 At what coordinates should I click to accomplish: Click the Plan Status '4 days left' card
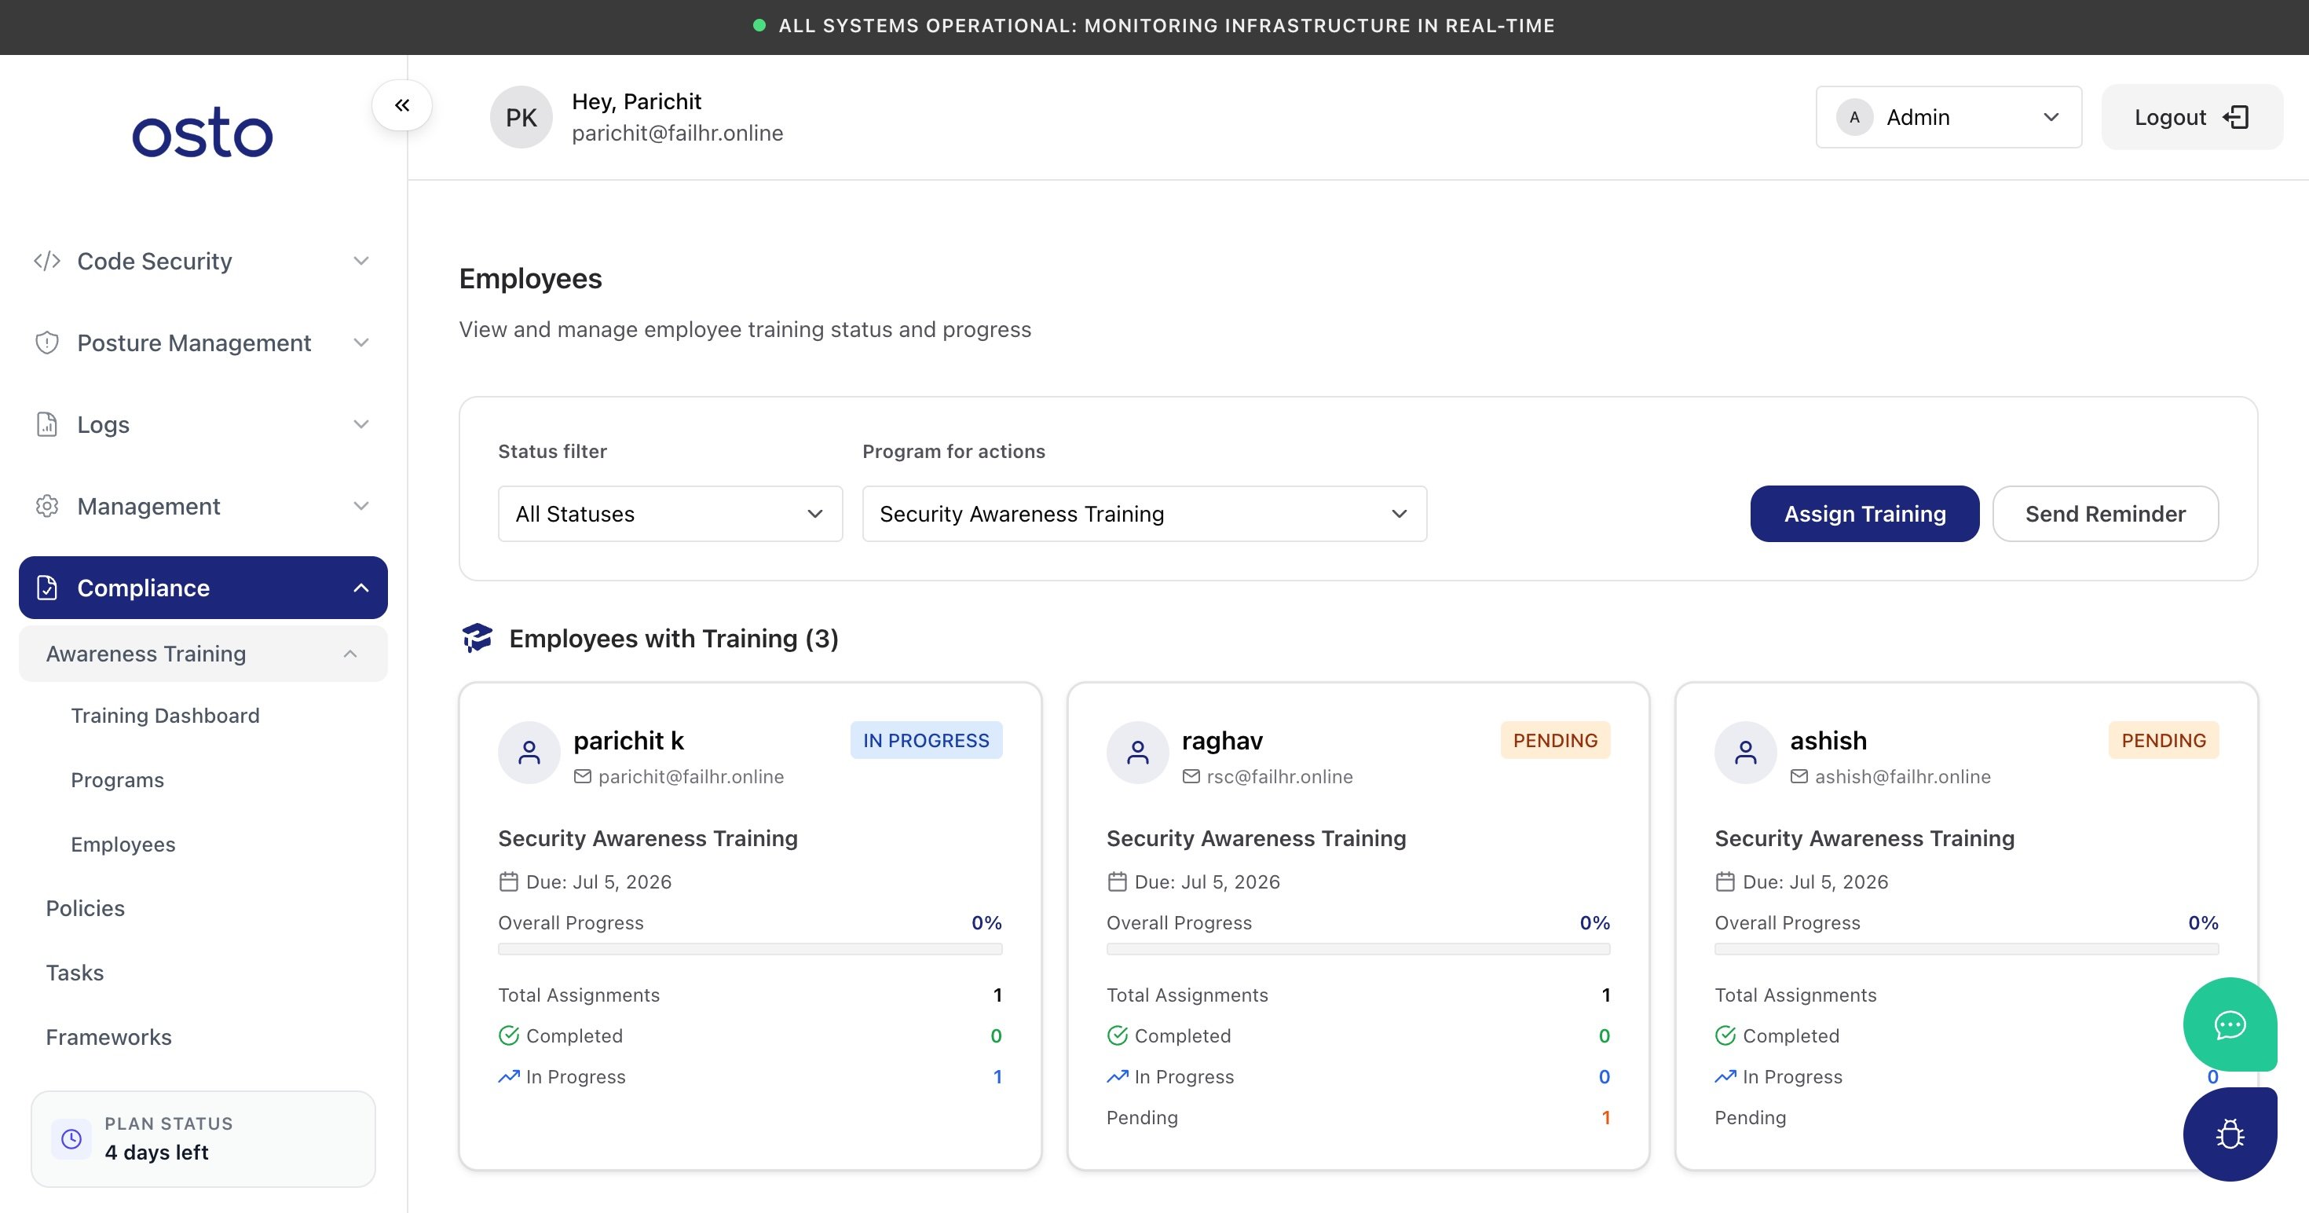tap(203, 1138)
